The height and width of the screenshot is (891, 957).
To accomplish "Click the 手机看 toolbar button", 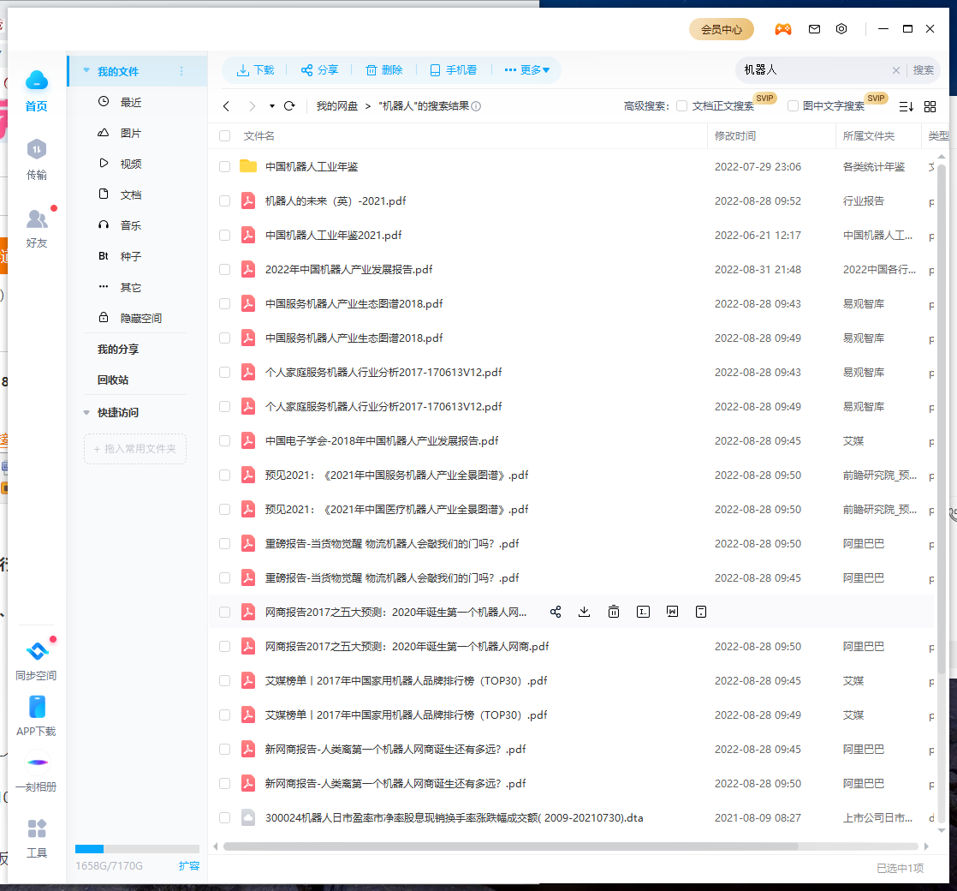I will pyautogui.click(x=454, y=70).
